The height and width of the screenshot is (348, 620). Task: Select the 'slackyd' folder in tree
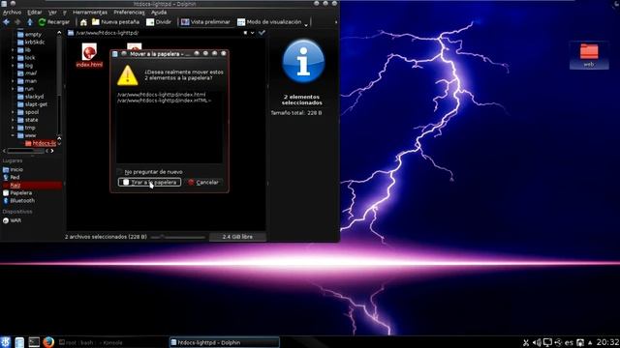point(35,97)
